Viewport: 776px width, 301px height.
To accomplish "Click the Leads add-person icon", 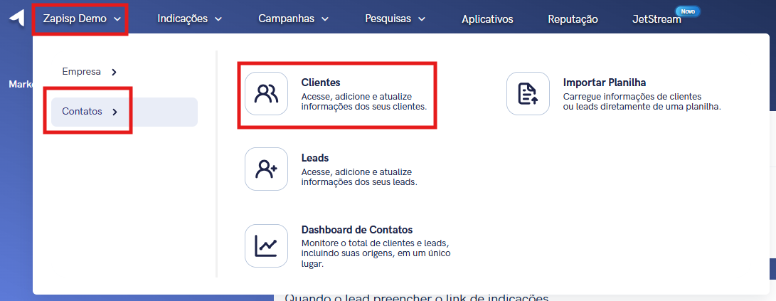I will point(266,169).
